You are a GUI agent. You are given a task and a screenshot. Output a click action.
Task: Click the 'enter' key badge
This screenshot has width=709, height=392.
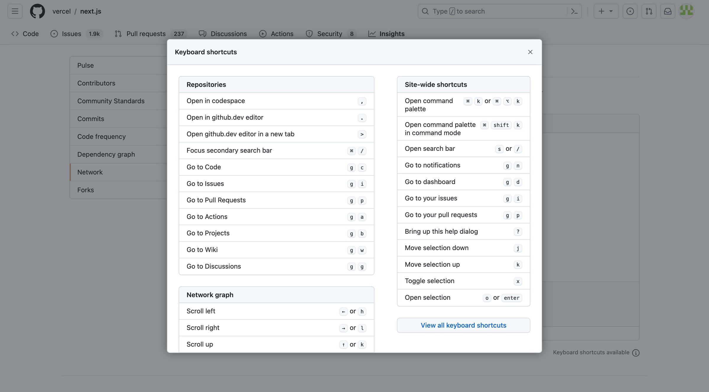[x=512, y=298]
